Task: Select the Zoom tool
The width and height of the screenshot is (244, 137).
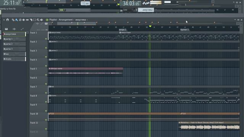Action: [x=38, y=20]
